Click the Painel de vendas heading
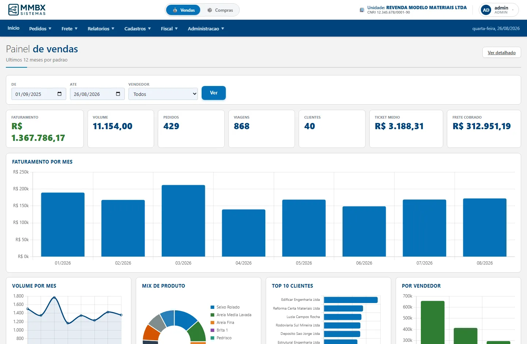The width and height of the screenshot is (527, 344). click(42, 49)
